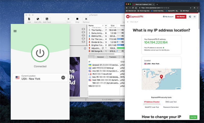This screenshot has width=204, height=123.
Task: Click the clock icon beside 'Adjustm...' torrent
Action: tap(103, 48)
